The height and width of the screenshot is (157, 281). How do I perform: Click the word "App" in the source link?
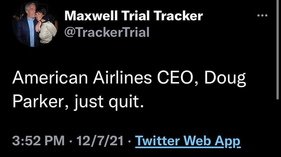tap(229, 141)
